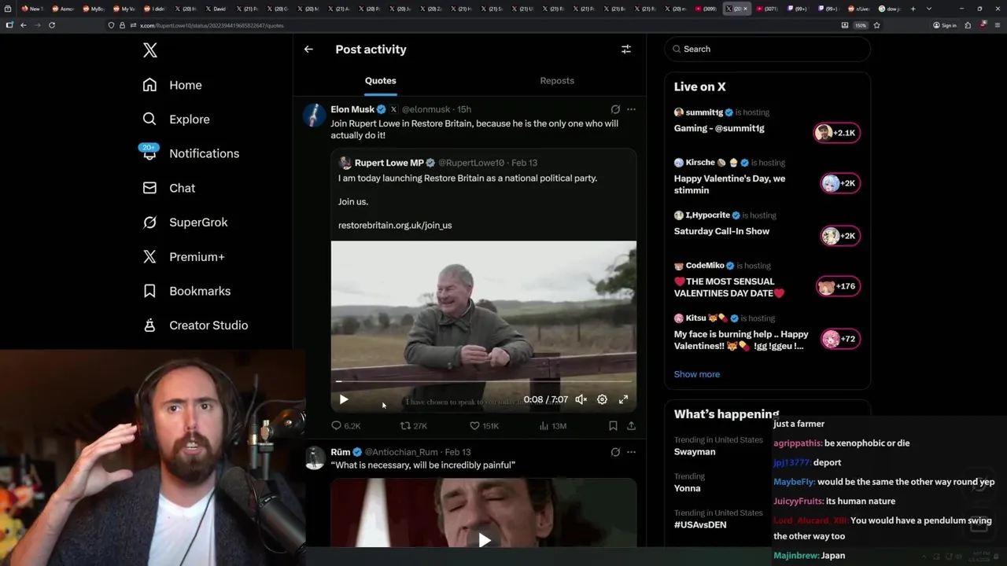Click browser back button
1007x566 pixels.
(24, 25)
